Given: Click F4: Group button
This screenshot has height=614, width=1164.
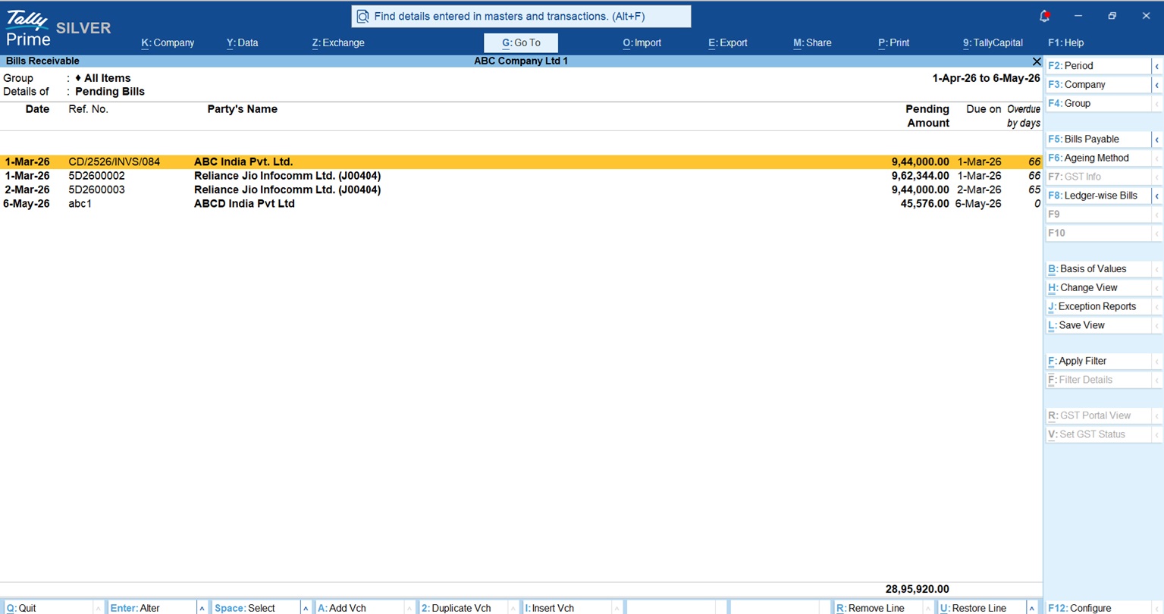Looking at the screenshot, I should 1098,104.
